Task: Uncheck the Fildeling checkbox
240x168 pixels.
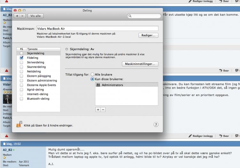Action: [x=21, y=58]
